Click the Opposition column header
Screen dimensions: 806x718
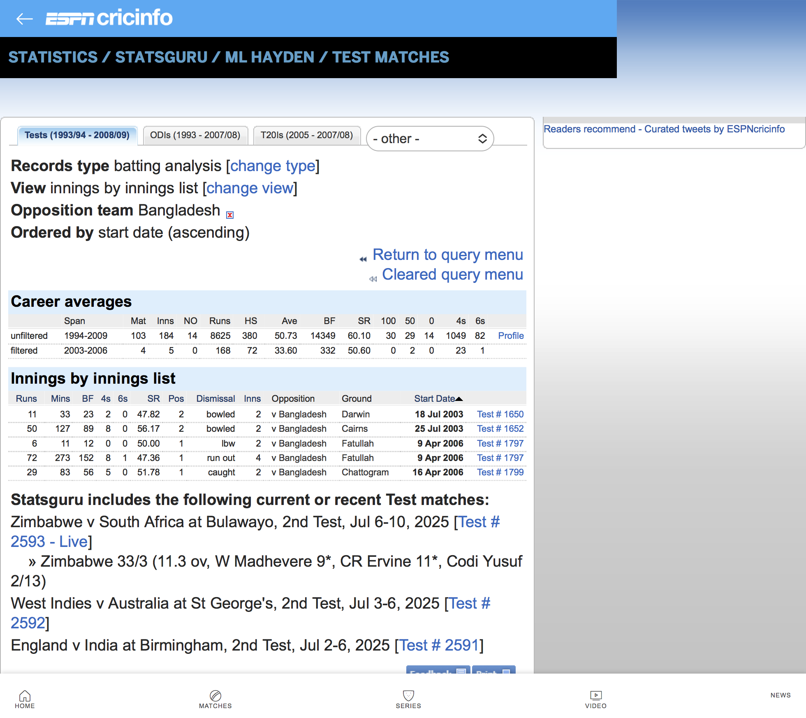(293, 398)
